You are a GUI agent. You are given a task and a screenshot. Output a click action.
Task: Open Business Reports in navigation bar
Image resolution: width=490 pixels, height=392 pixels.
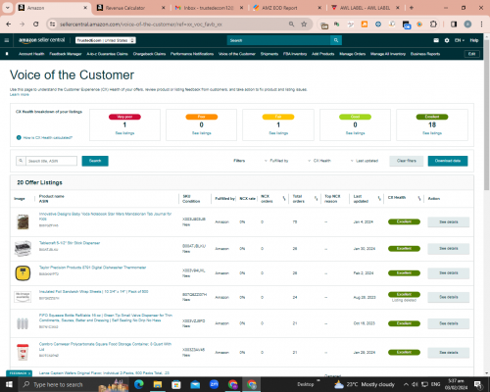[425, 54]
